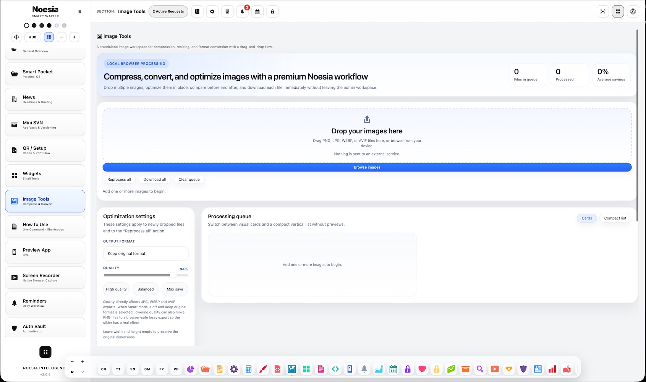Open the orange folder icon in the bottom dock
This screenshot has height=382, width=646.
[205, 369]
